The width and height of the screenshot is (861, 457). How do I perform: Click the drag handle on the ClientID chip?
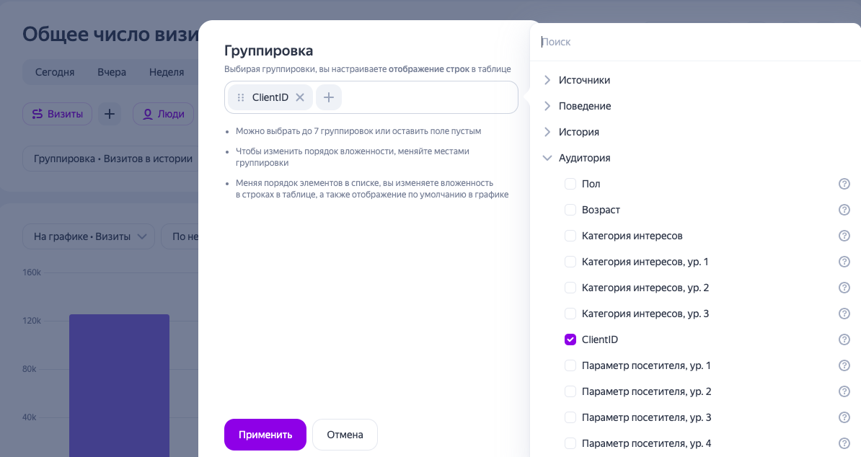pos(240,97)
